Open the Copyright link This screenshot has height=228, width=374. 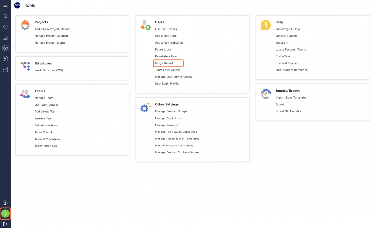(x=282, y=43)
